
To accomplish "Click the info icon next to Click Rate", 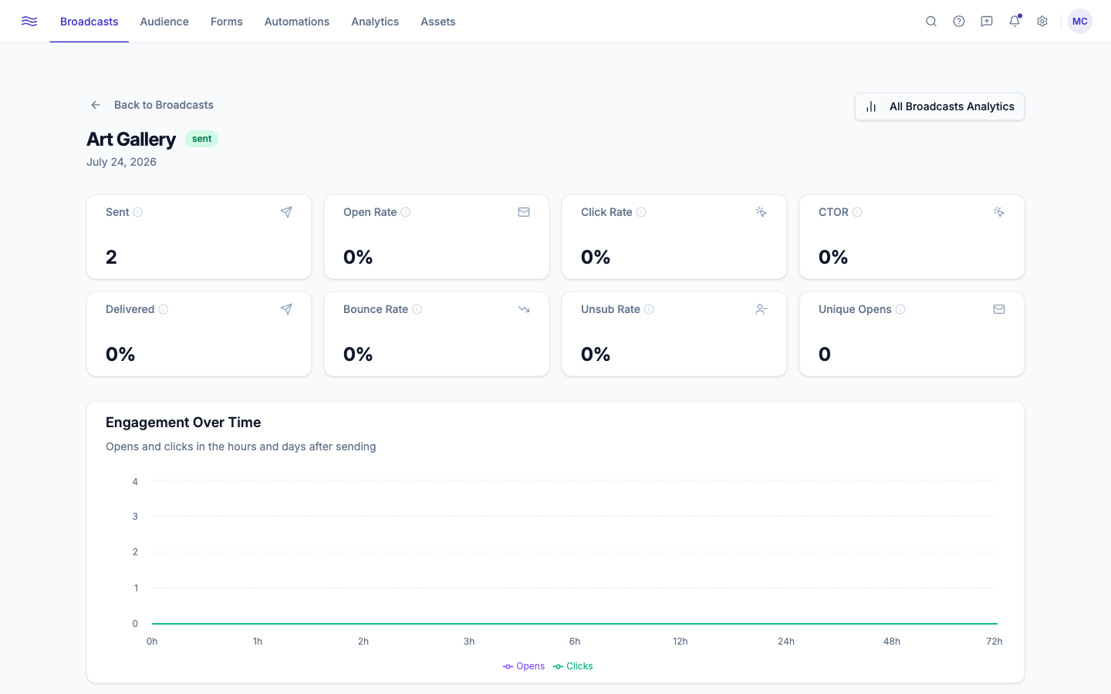I will (641, 212).
